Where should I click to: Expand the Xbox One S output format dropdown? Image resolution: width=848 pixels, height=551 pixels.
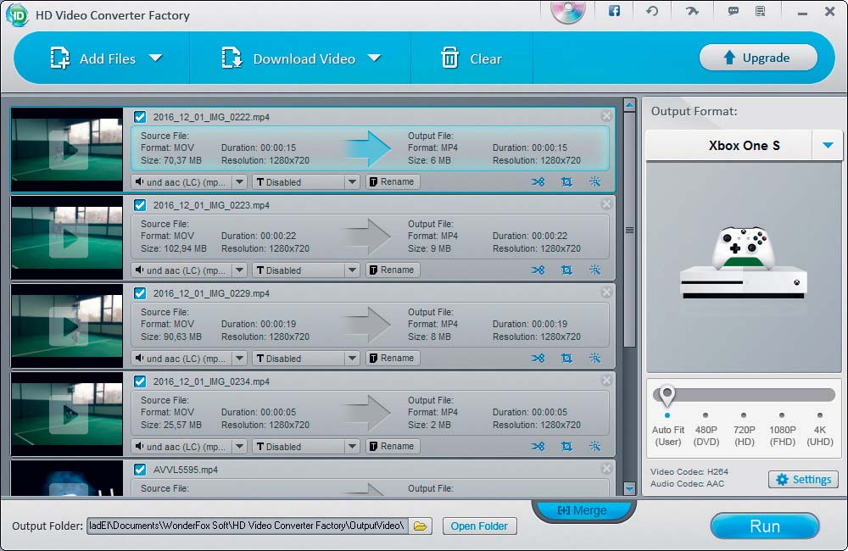pos(828,146)
